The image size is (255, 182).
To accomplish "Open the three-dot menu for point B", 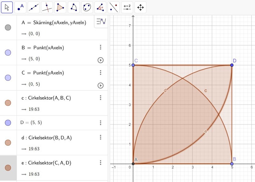I will pyautogui.click(x=100, y=47).
